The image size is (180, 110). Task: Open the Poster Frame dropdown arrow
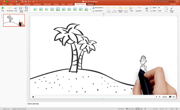(23, 8)
